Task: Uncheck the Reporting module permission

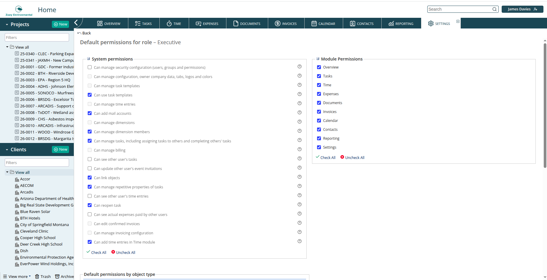Action: (x=319, y=139)
